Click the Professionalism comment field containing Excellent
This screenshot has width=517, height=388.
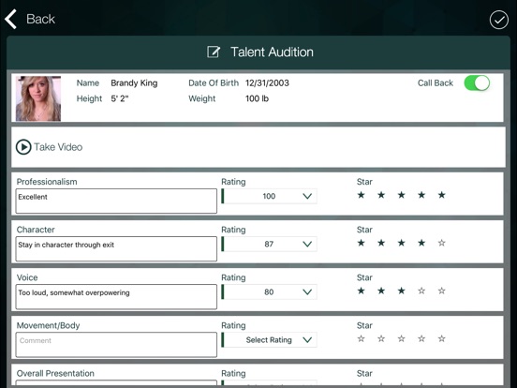click(x=116, y=201)
